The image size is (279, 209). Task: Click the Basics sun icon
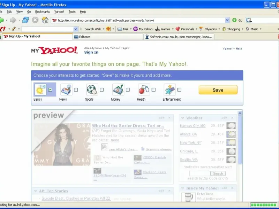[x=40, y=90]
